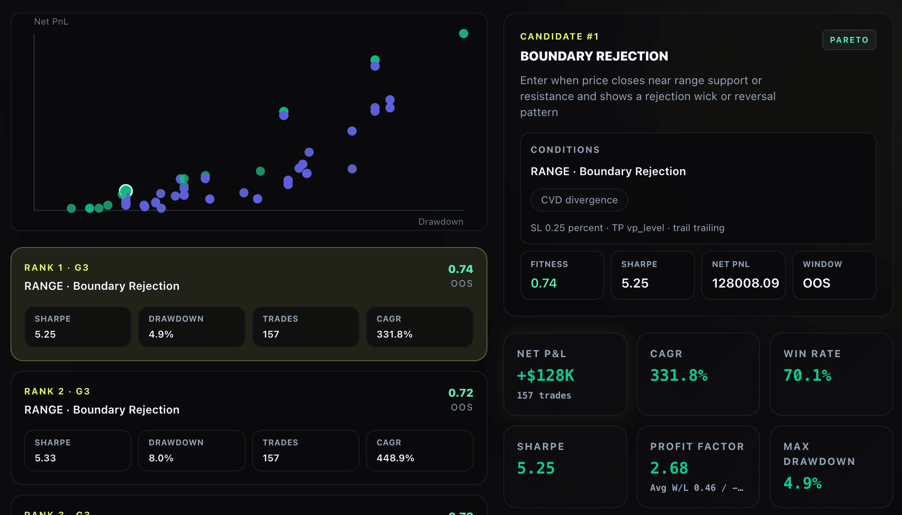Click the leftmost green point on chart

[71, 208]
